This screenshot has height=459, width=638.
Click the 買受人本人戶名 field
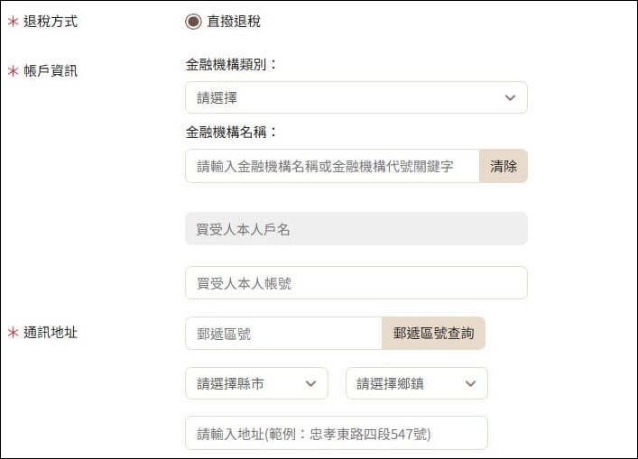(356, 229)
